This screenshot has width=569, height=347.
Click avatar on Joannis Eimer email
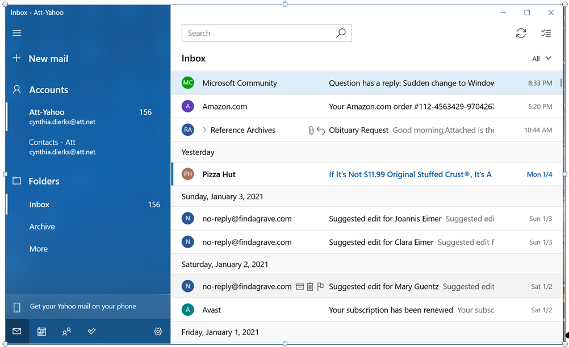[187, 219]
